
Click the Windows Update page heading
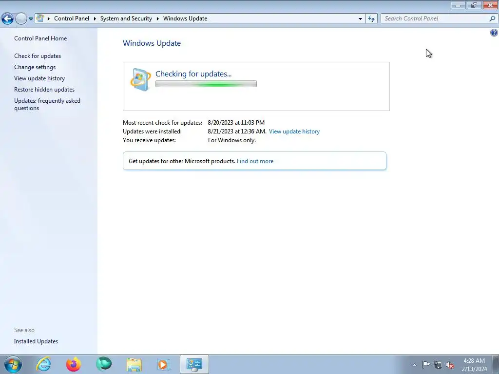(x=152, y=43)
